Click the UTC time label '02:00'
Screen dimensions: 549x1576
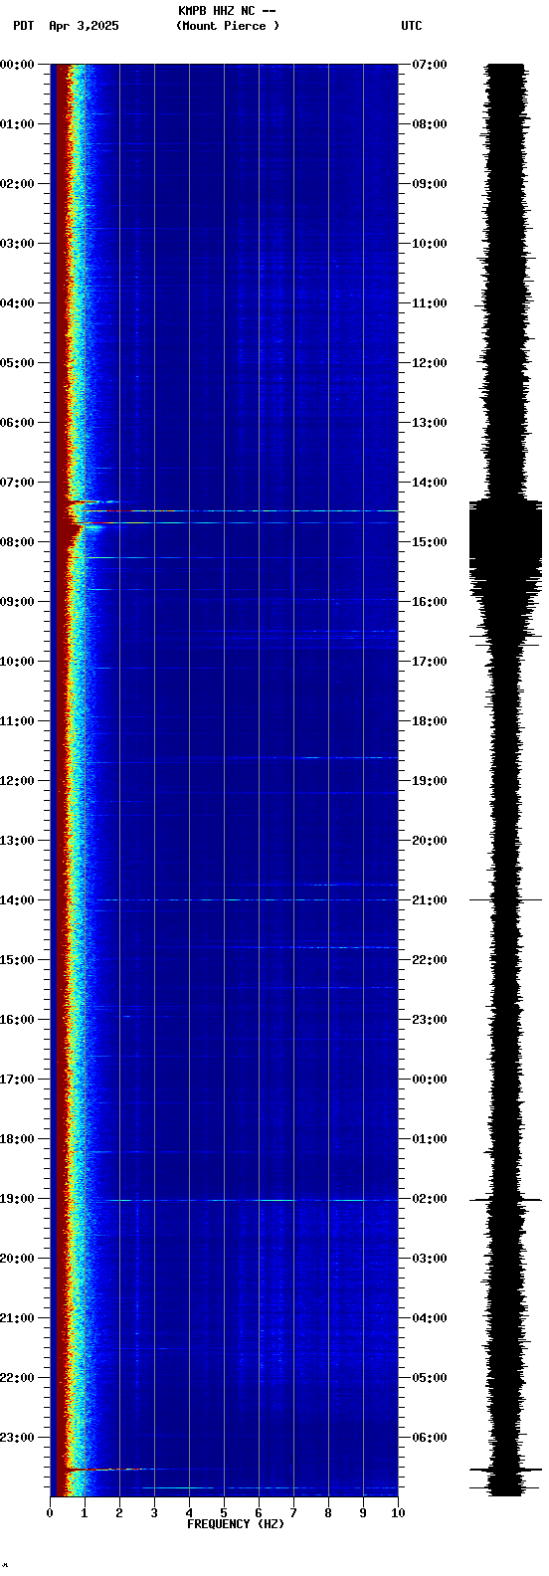[430, 1198]
